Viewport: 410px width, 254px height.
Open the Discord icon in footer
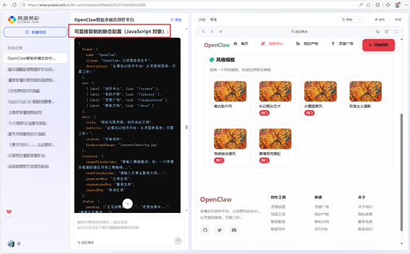(234, 230)
